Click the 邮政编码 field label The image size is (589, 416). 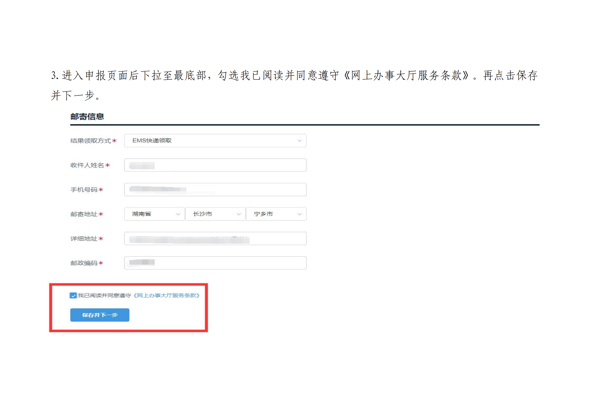click(x=84, y=263)
